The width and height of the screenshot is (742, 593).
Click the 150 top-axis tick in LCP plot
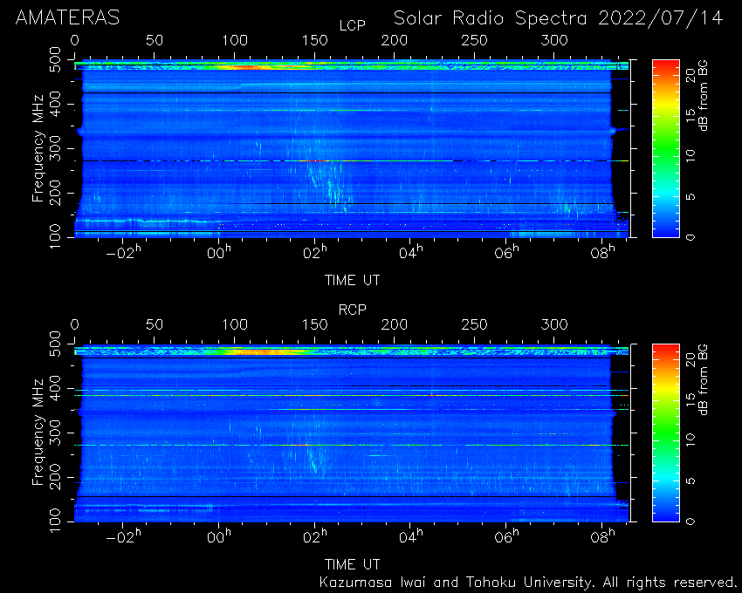[x=314, y=41]
